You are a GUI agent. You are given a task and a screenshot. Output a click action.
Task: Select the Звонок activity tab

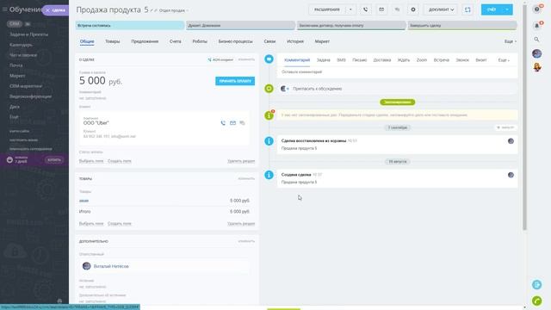pyautogui.click(x=462, y=60)
